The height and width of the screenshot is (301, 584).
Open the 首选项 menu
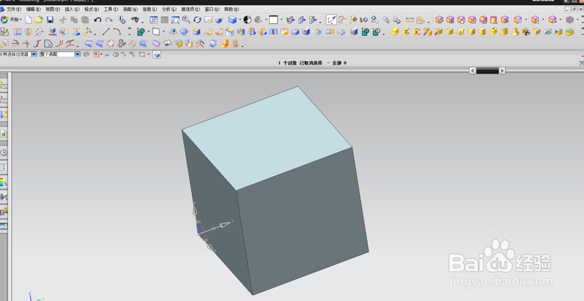190,9
